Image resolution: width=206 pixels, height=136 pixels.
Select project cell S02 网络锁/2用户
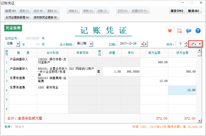pos(82,72)
